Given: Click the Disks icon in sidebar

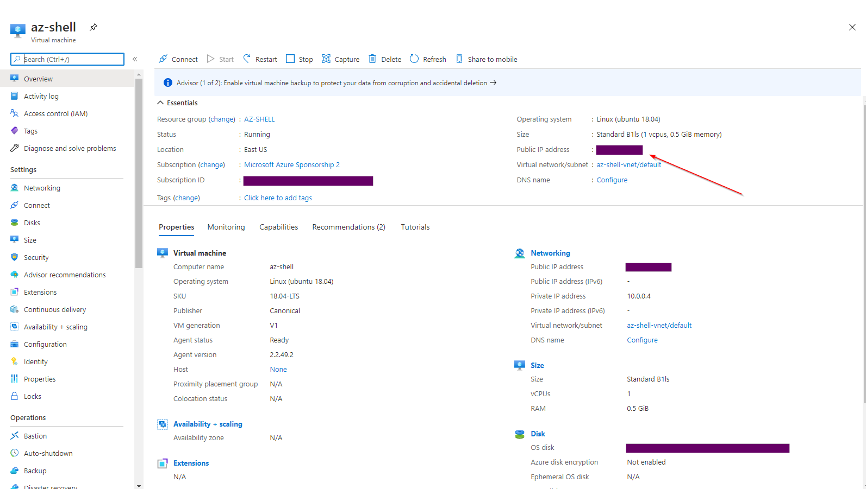Looking at the screenshot, I should [15, 223].
